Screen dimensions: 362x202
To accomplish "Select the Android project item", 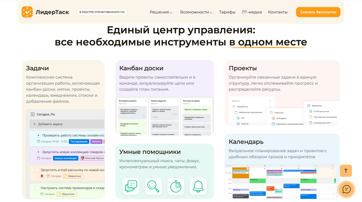I will click(x=242, y=124).
